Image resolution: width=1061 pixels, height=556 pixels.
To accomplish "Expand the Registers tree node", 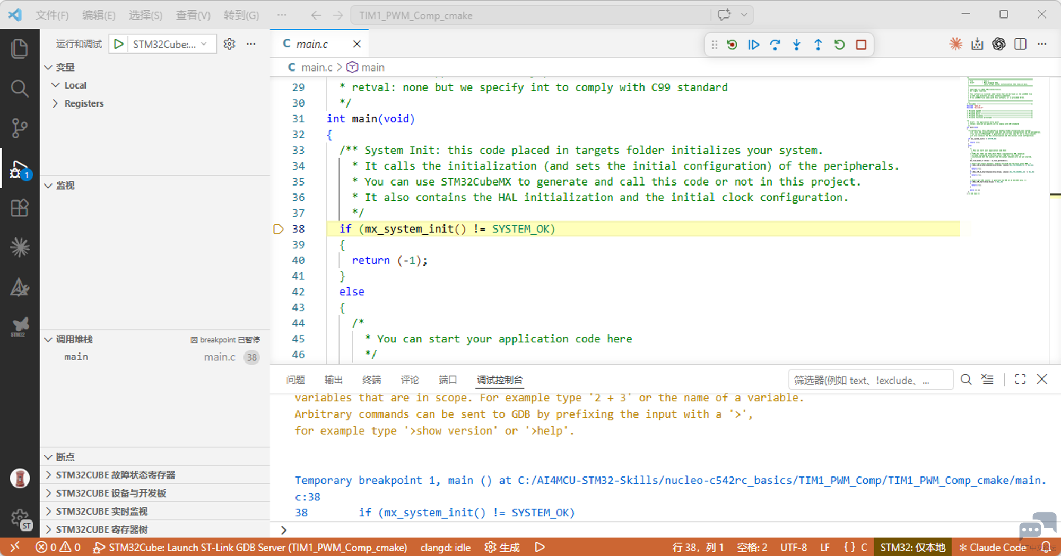I will coord(55,103).
